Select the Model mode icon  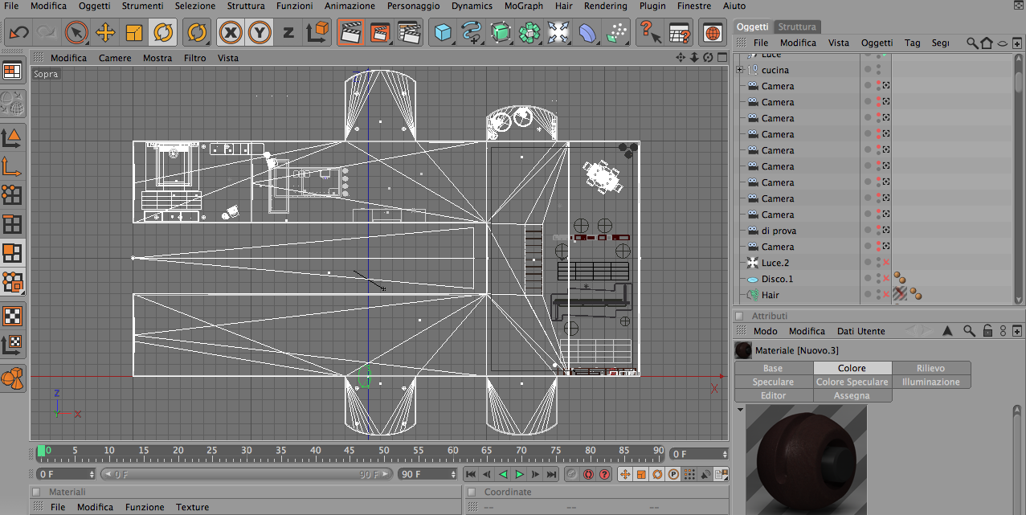point(12,137)
